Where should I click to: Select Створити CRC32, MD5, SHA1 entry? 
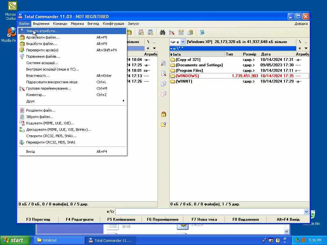72,136
